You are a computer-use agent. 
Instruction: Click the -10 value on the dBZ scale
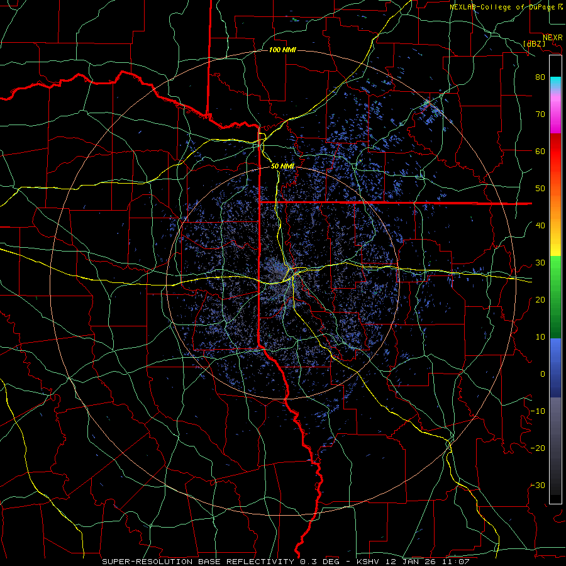pos(538,411)
